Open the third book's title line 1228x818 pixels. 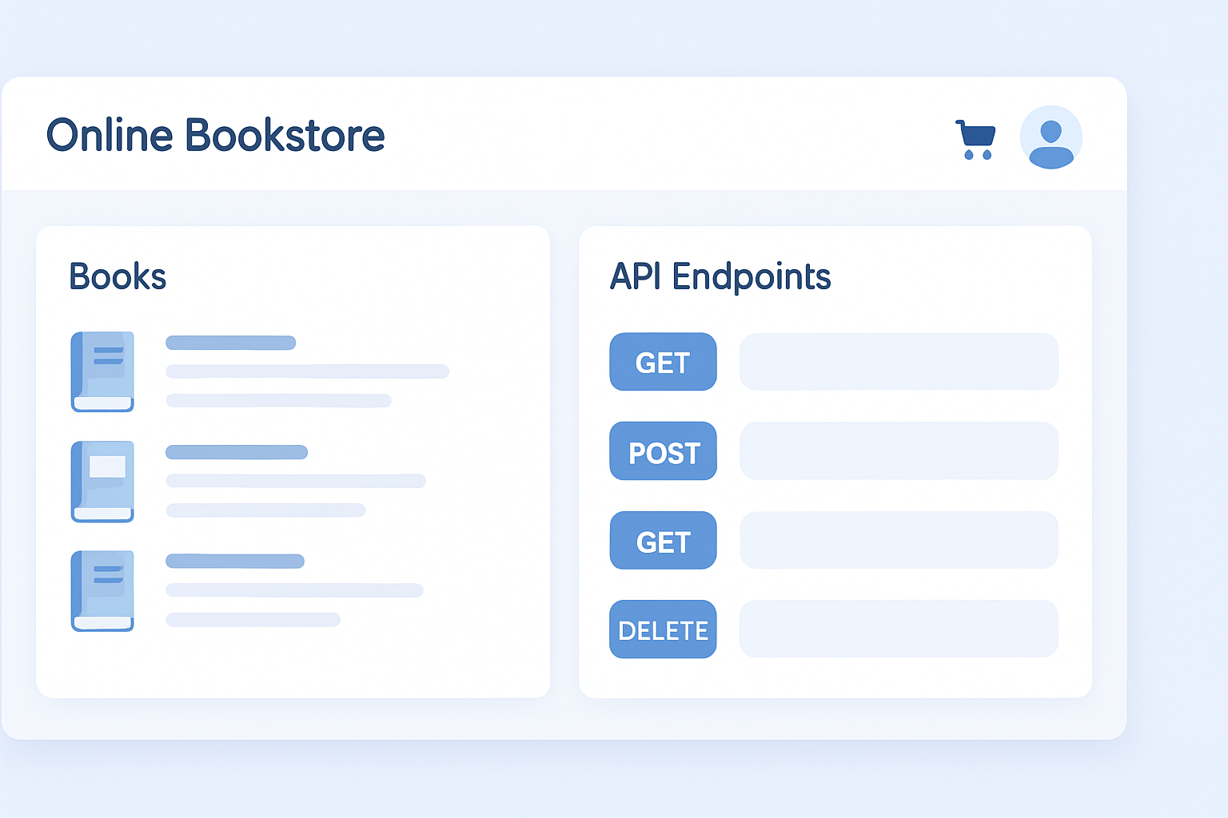234,561
